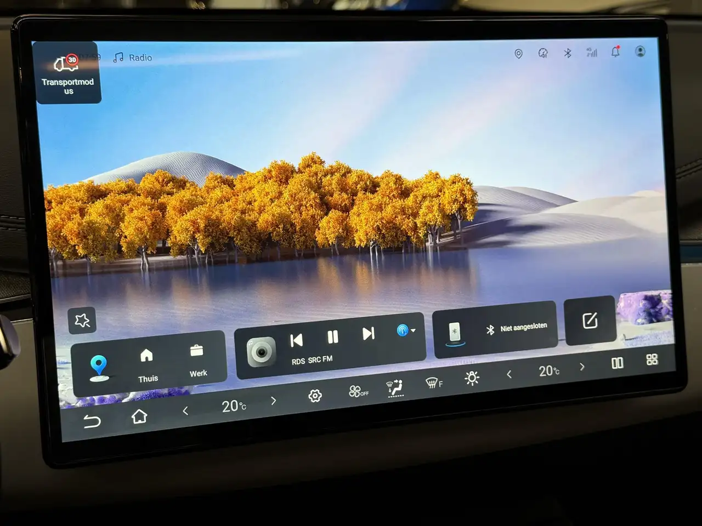This screenshot has width=702, height=526.
Task: Open the all apps grid icon
Action: (x=652, y=359)
